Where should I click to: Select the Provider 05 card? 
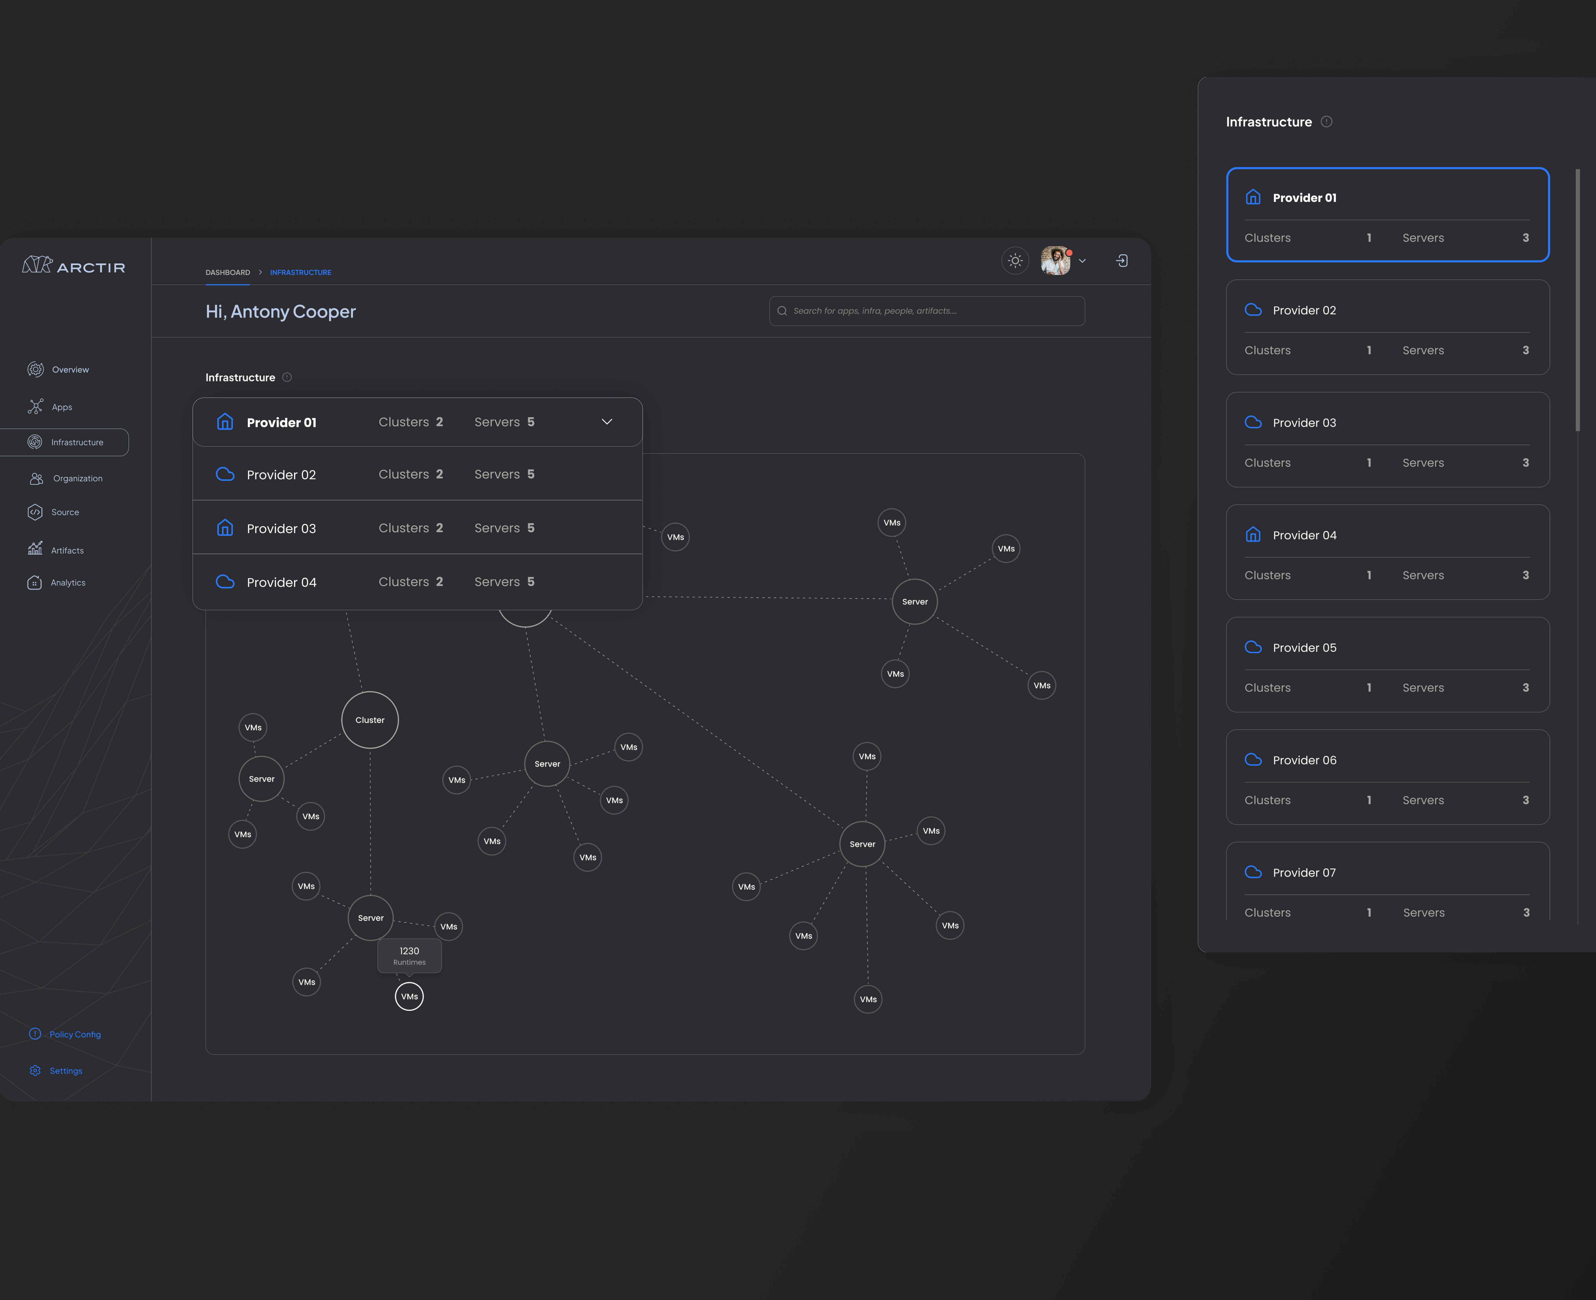tap(1387, 664)
